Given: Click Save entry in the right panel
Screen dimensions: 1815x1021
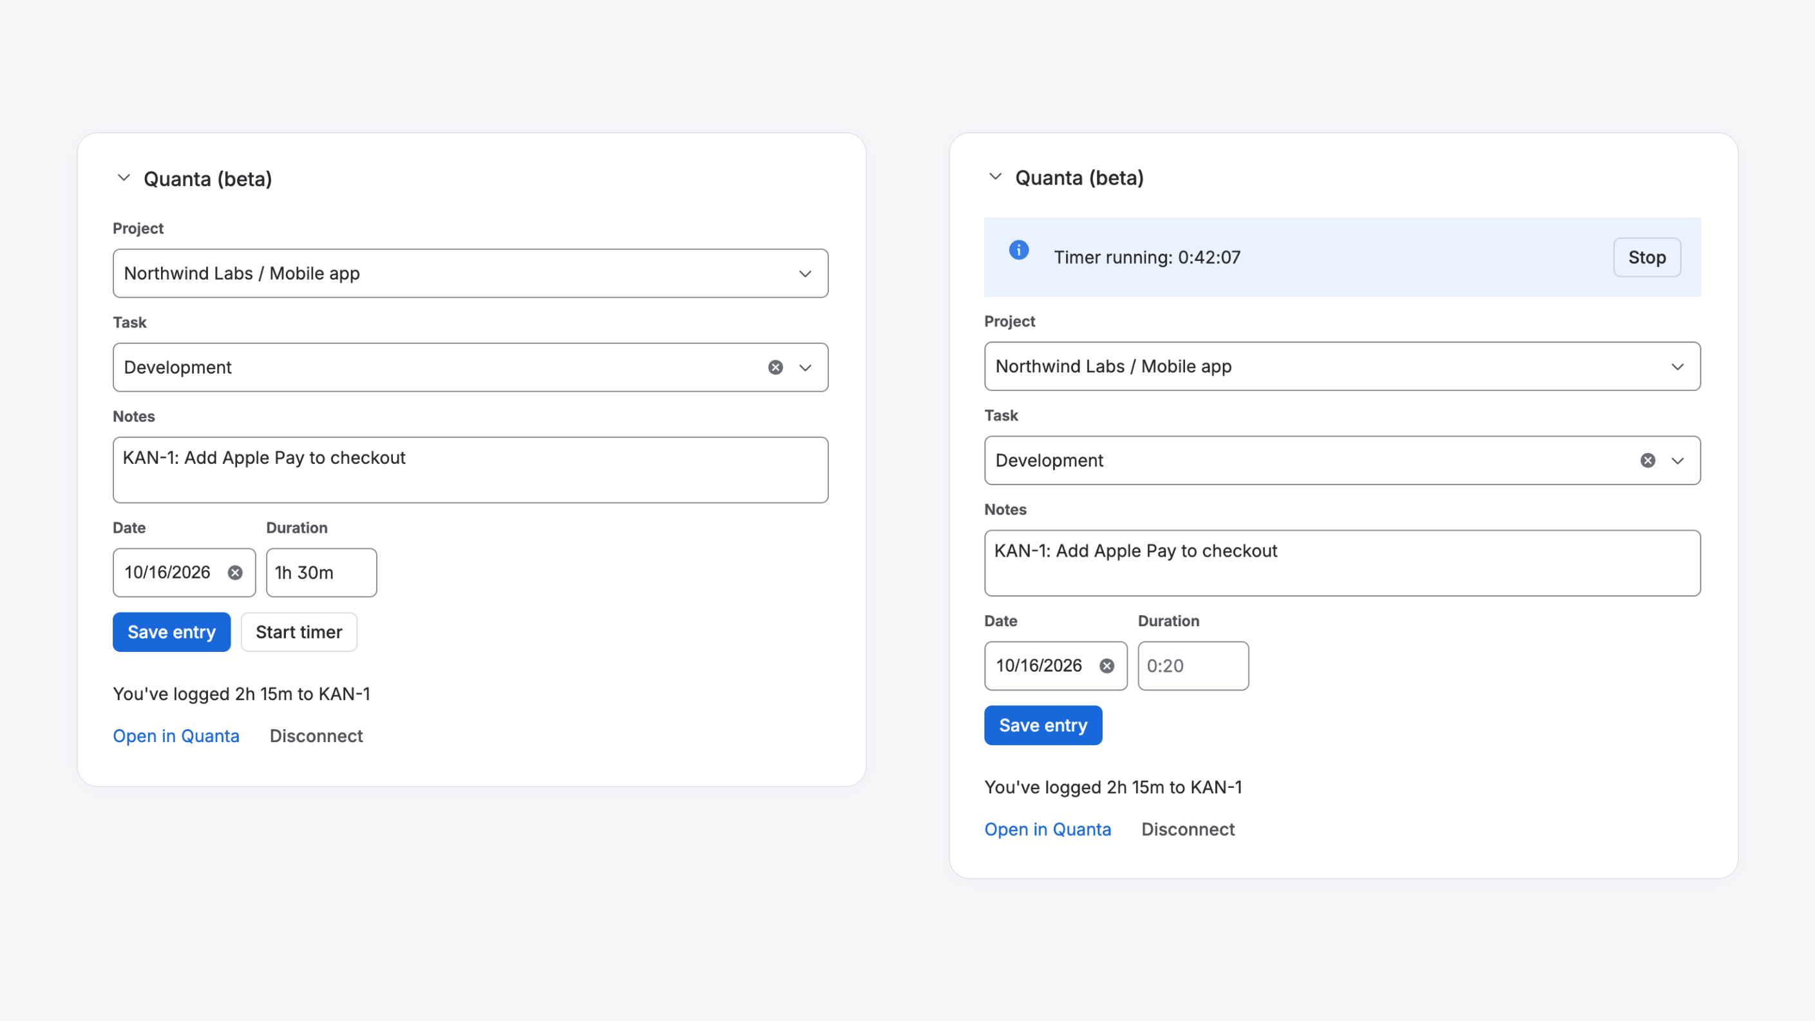Looking at the screenshot, I should [1043, 725].
